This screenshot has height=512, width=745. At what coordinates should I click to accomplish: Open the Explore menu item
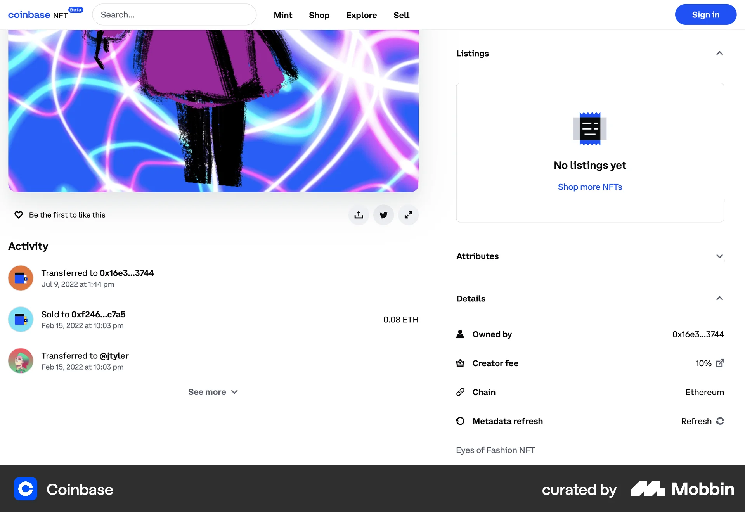click(x=361, y=15)
